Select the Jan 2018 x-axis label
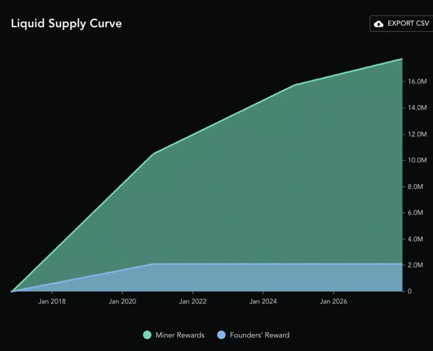 [52, 301]
